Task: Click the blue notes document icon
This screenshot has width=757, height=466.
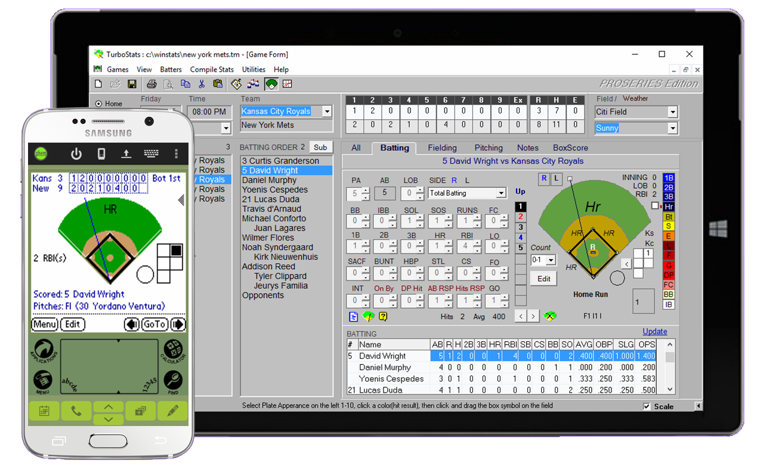Action: [x=354, y=316]
